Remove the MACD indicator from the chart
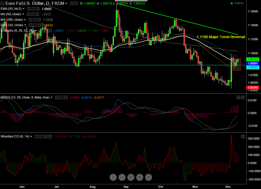261x189 pixels. click(66, 97)
